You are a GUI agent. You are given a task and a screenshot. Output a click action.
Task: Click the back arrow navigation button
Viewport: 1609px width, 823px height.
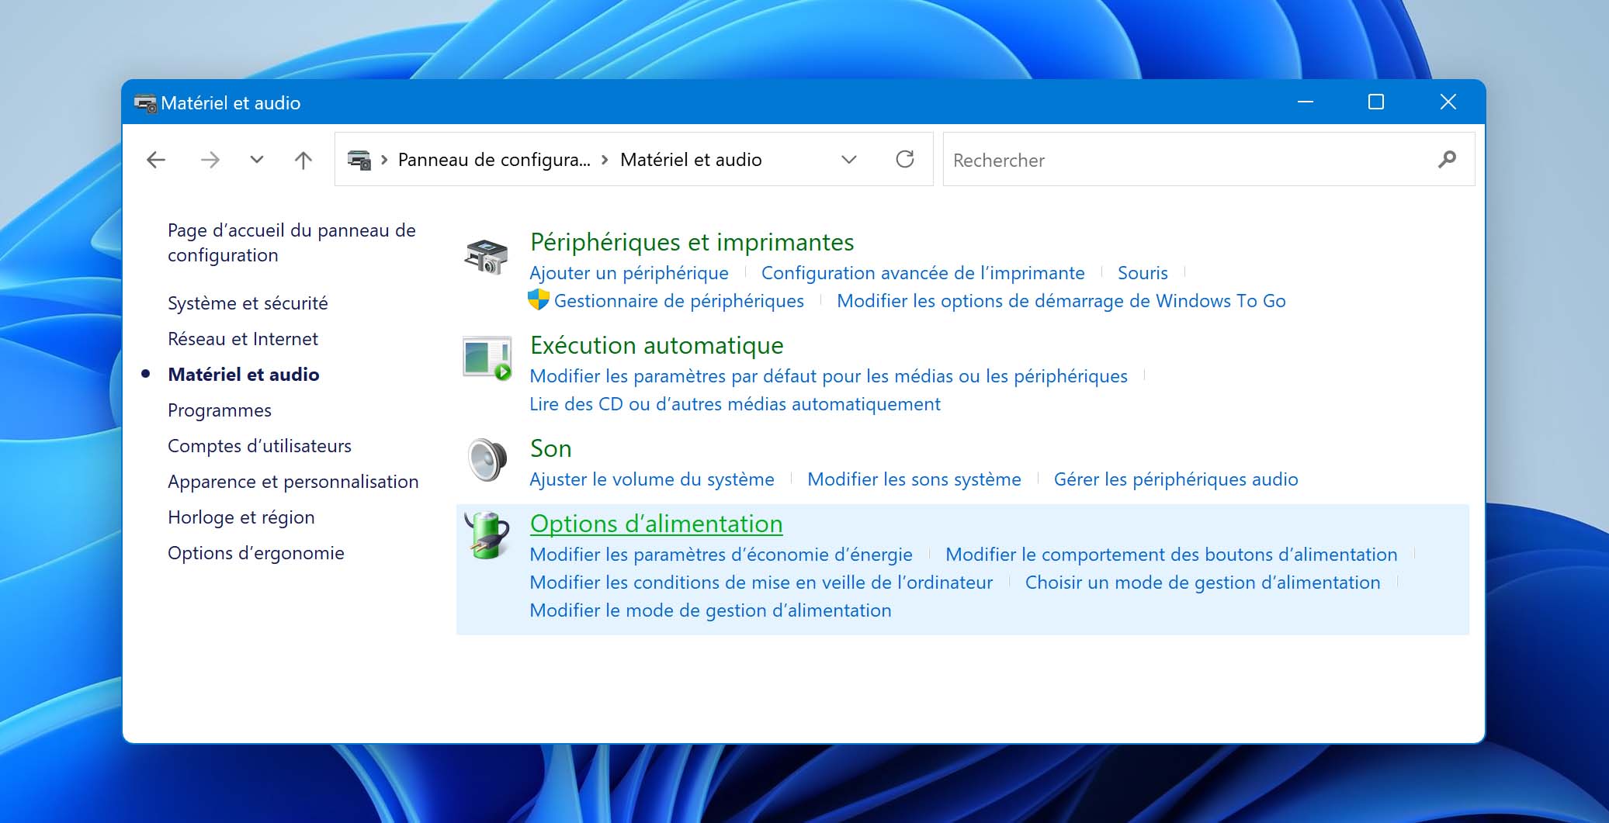(156, 160)
